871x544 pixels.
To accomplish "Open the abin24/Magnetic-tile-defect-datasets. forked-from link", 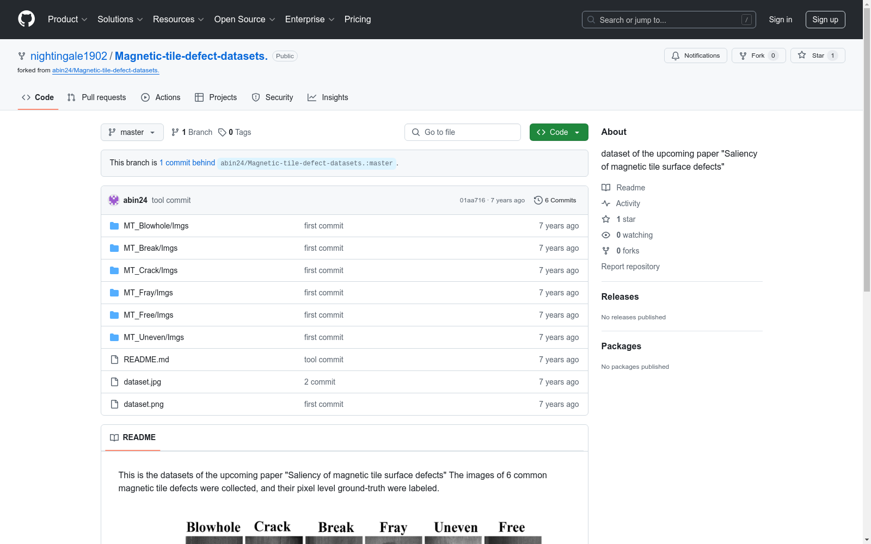I will 106,70.
